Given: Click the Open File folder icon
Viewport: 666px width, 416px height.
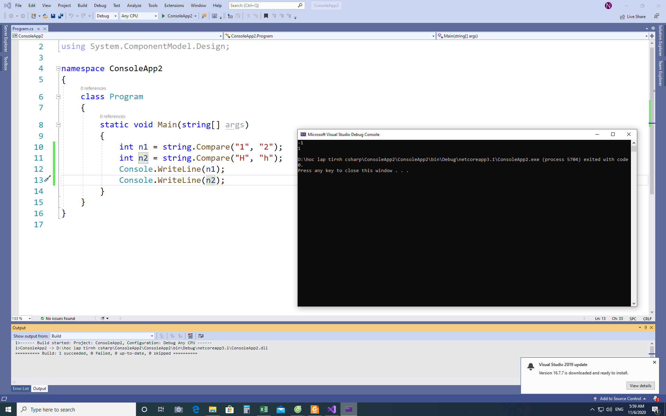Looking at the screenshot, I should (x=45, y=16).
